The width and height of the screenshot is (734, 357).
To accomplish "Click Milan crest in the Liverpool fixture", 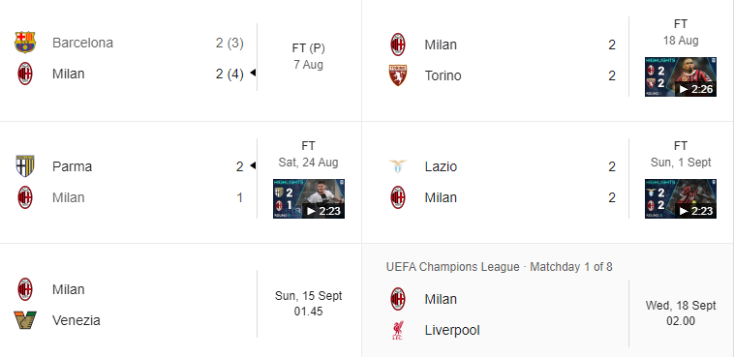I will [x=397, y=299].
